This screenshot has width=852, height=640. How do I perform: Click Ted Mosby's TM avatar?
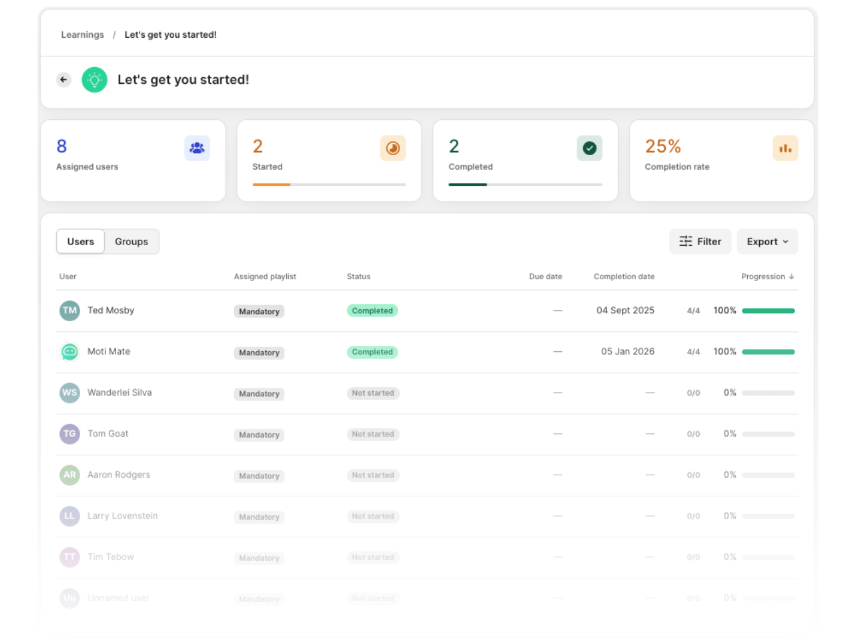coord(69,310)
